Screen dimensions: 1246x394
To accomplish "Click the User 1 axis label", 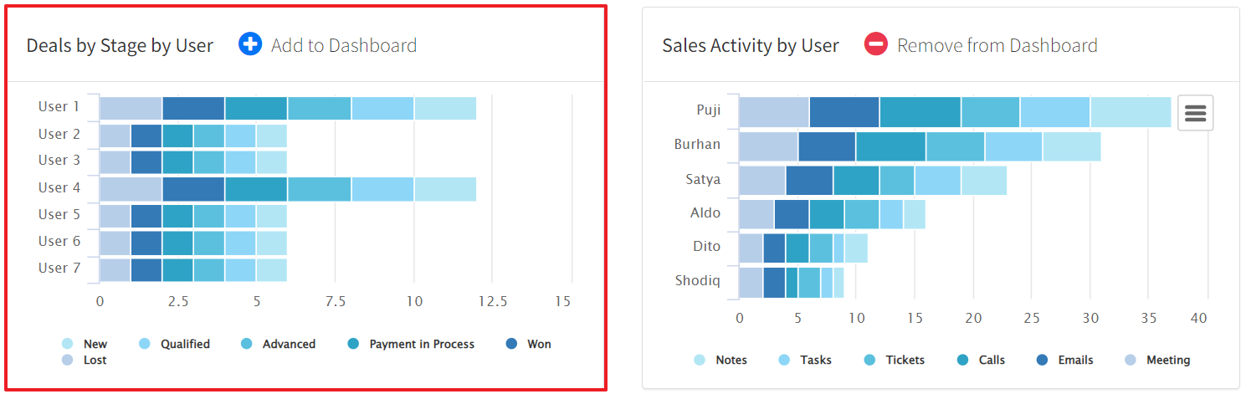I will [x=59, y=107].
